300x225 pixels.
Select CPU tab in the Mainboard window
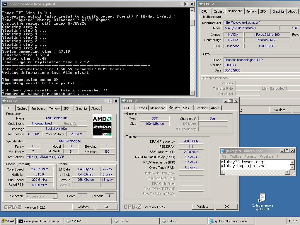click(x=204, y=11)
